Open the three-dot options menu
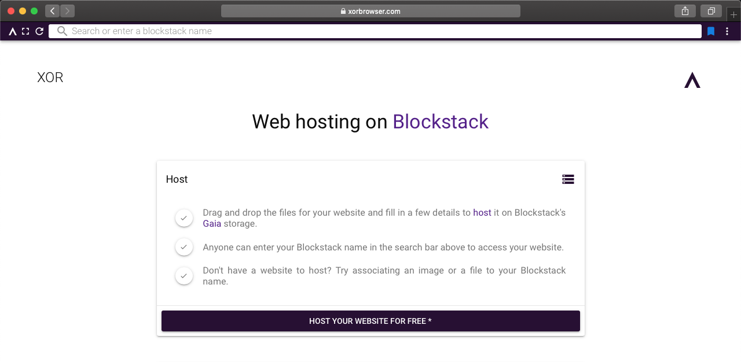 727,31
